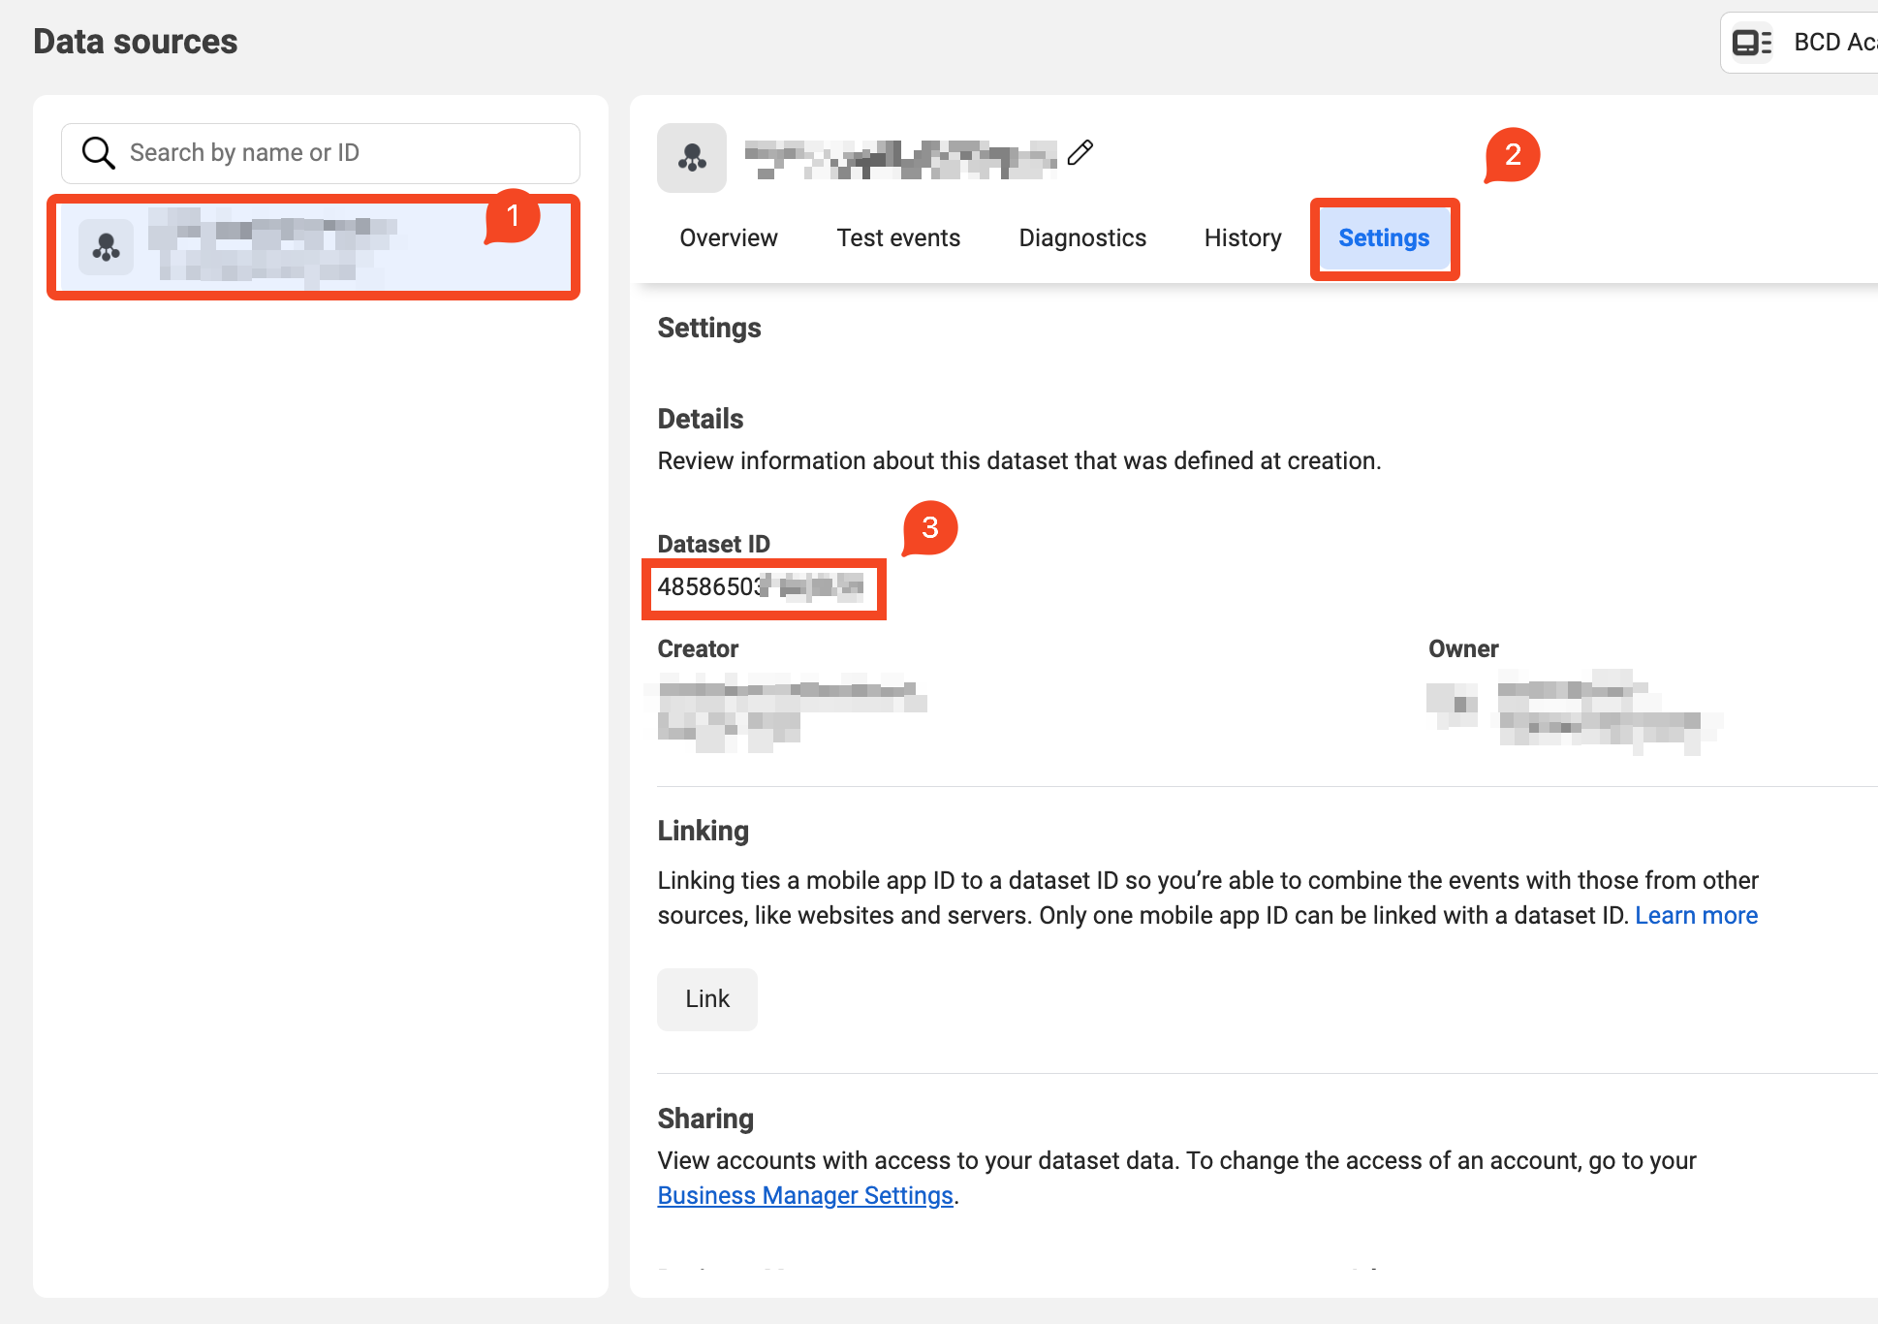This screenshot has height=1324, width=1878.
Task: Select the dataset entry in left list
Action: pyautogui.click(x=313, y=248)
